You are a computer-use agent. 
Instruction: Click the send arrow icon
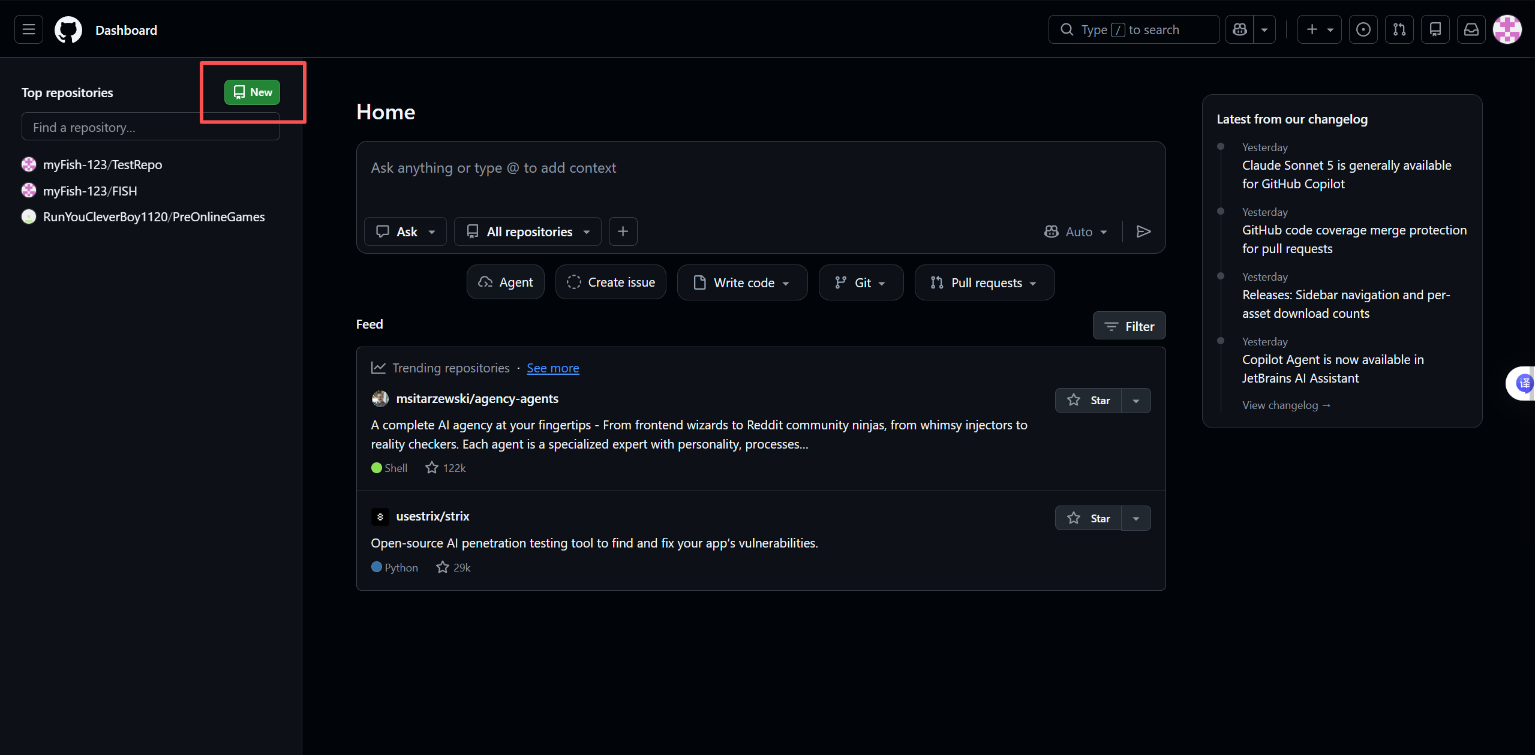[x=1143, y=231]
